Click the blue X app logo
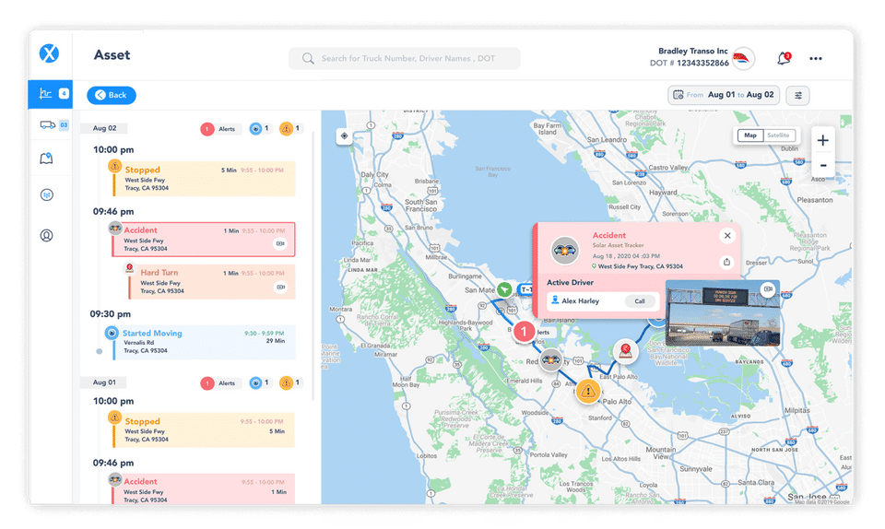This screenshot has height=529, width=885. [x=49, y=53]
